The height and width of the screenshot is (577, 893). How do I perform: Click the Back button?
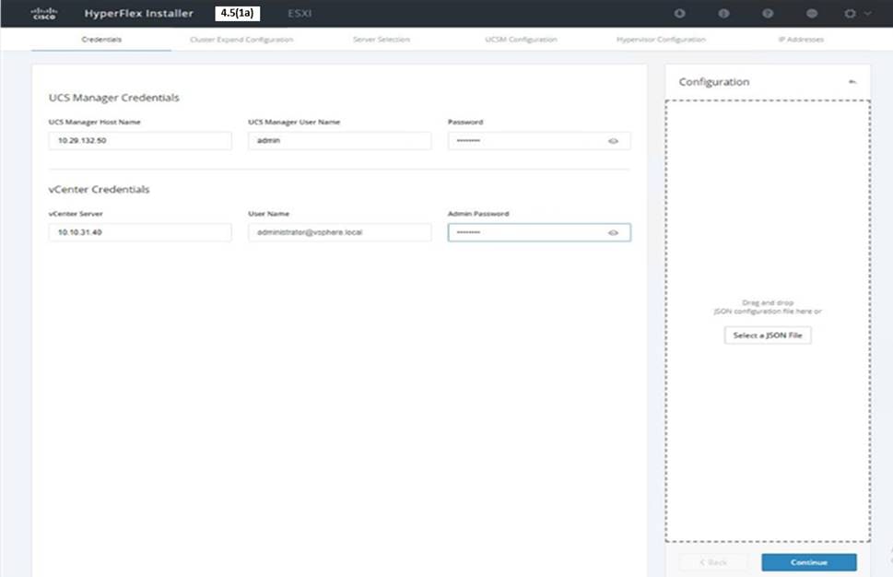[713, 562]
